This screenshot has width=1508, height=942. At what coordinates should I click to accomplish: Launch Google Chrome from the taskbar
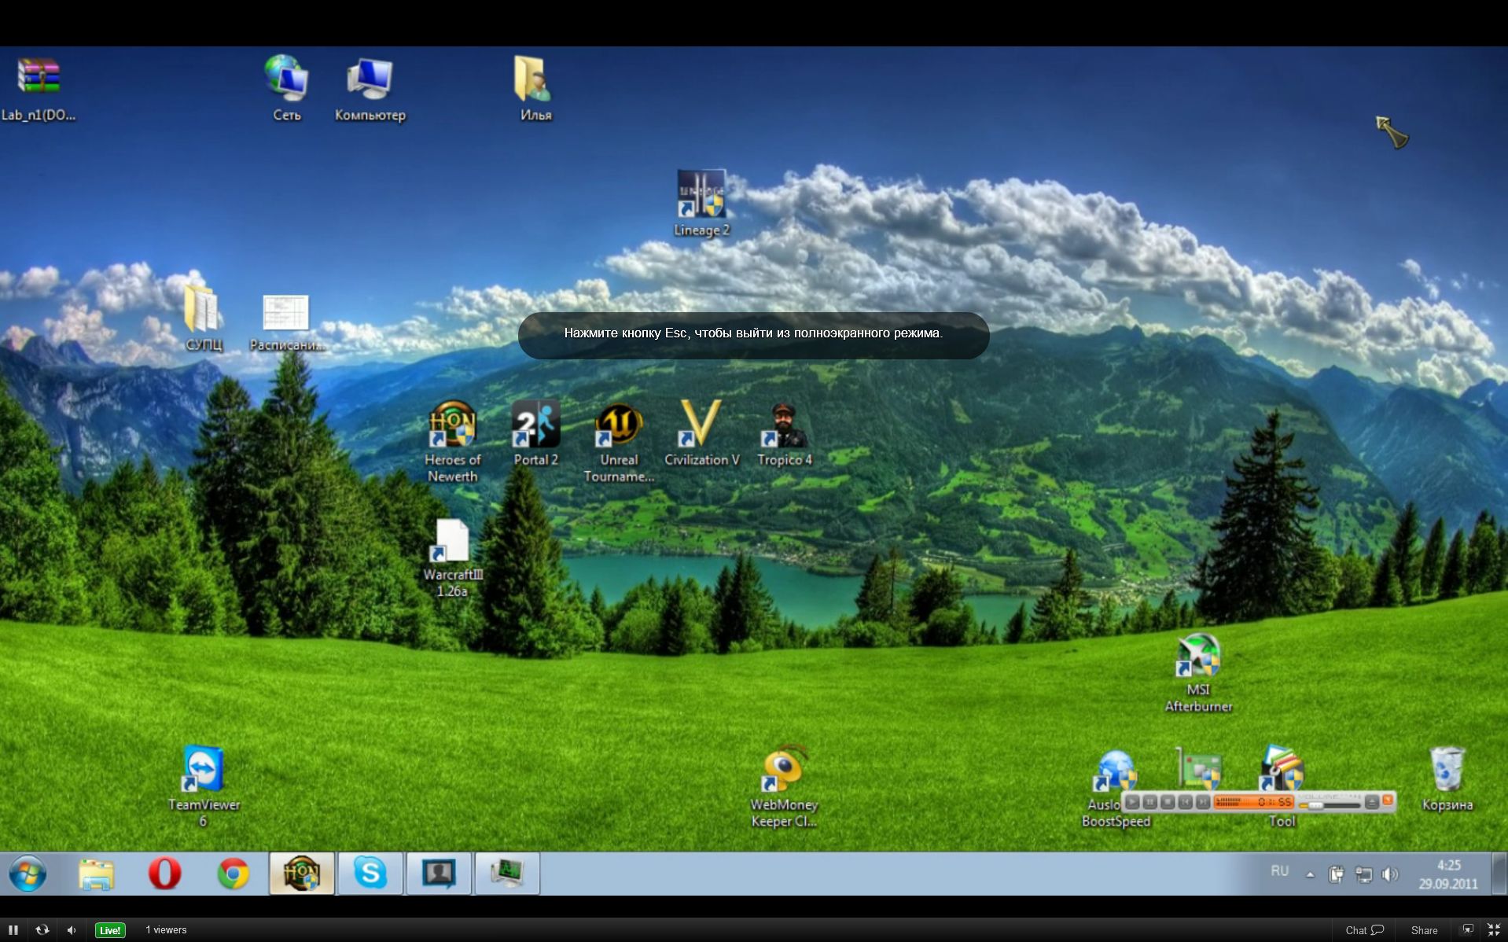(x=233, y=873)
